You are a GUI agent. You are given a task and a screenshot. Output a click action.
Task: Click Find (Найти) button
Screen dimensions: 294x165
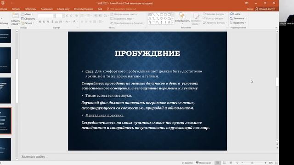coord(235,14)
